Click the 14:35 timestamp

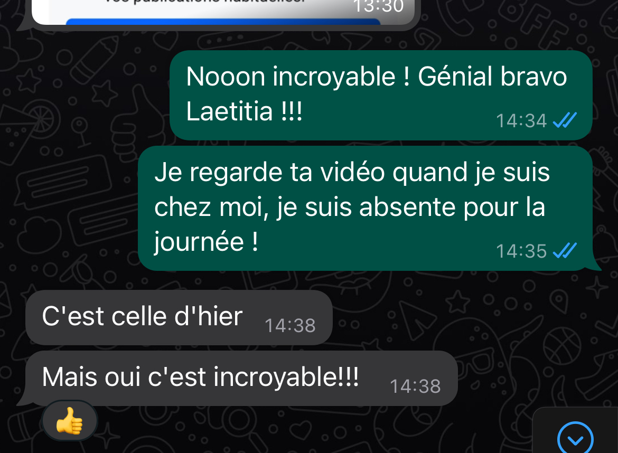521,251
